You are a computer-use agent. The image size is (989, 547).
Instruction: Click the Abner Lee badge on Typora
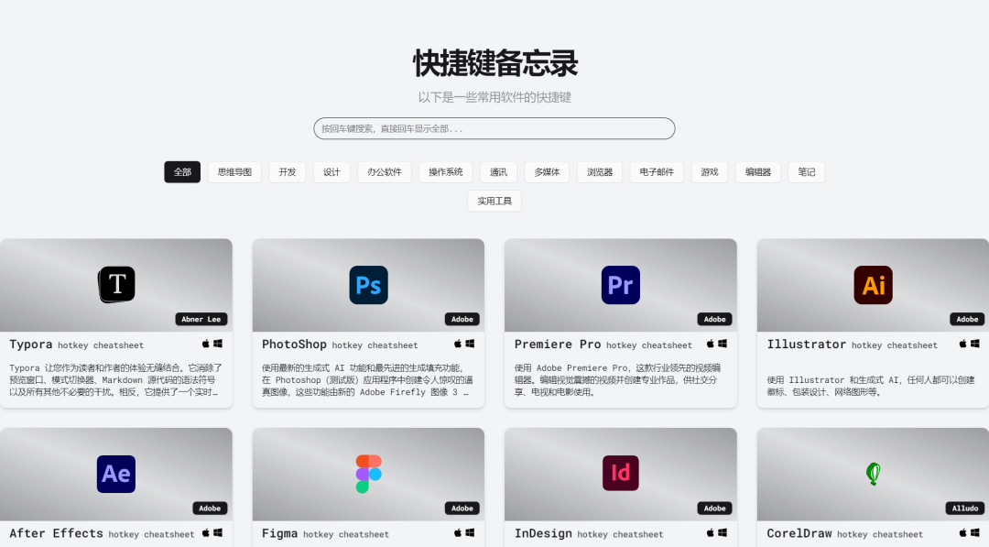pos(201,319)
